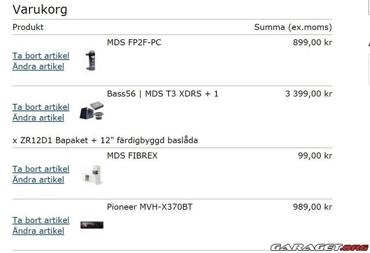This screenshot has height=253, width=370.
Task: Edit the Bass56 MDS T3 XDRS item
Action: pos(38,117)
